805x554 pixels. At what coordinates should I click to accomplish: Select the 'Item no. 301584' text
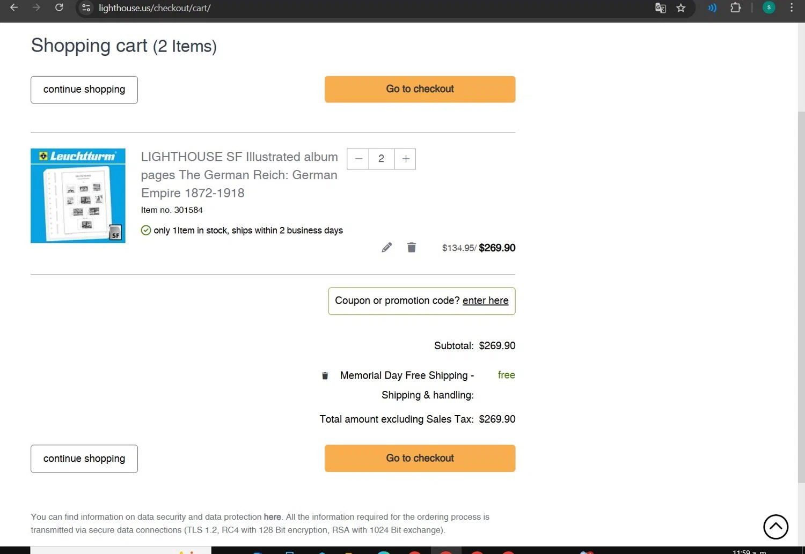point(172,210)
